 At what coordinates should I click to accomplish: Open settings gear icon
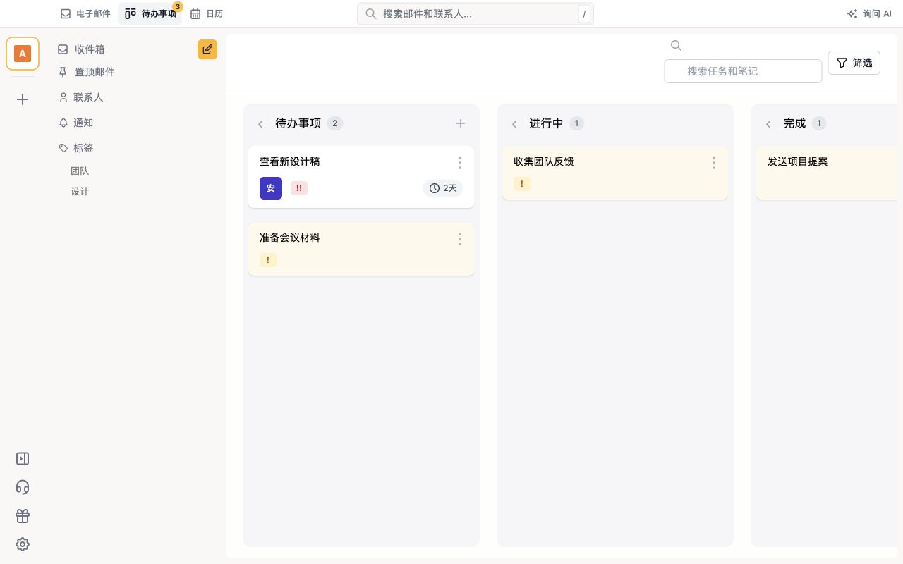(23, 544)
